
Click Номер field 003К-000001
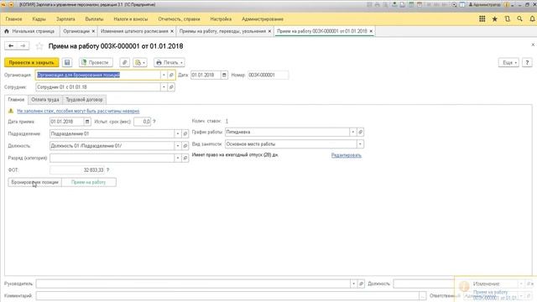(268, 75)
